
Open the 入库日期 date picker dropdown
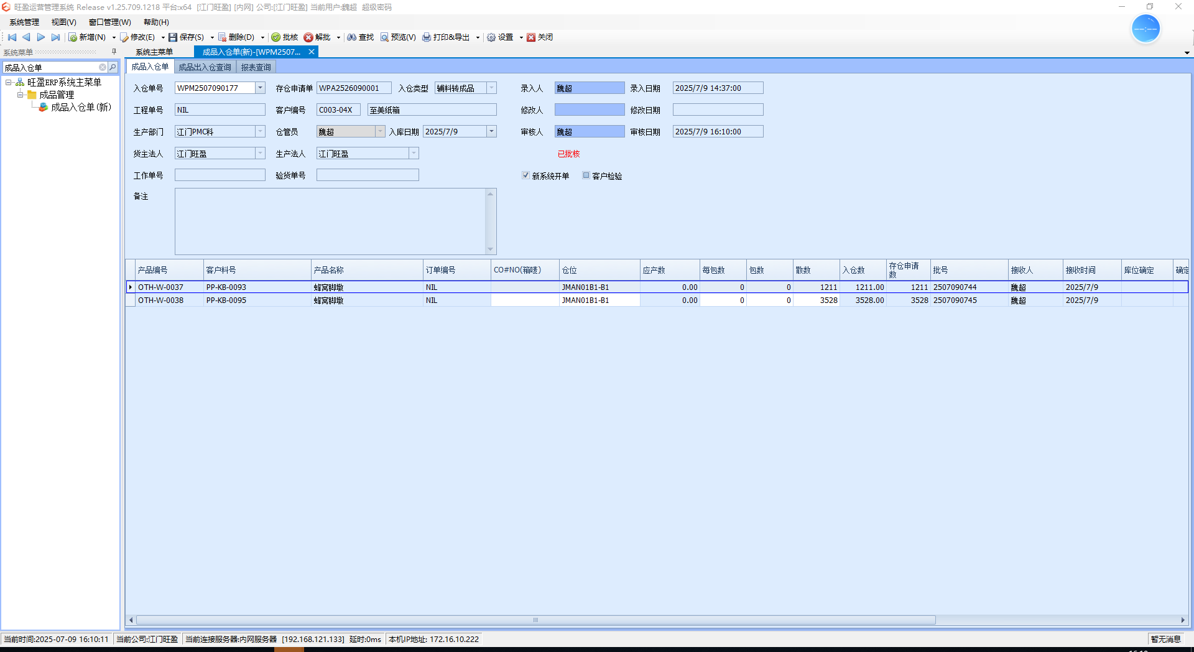tap(491, 131)
